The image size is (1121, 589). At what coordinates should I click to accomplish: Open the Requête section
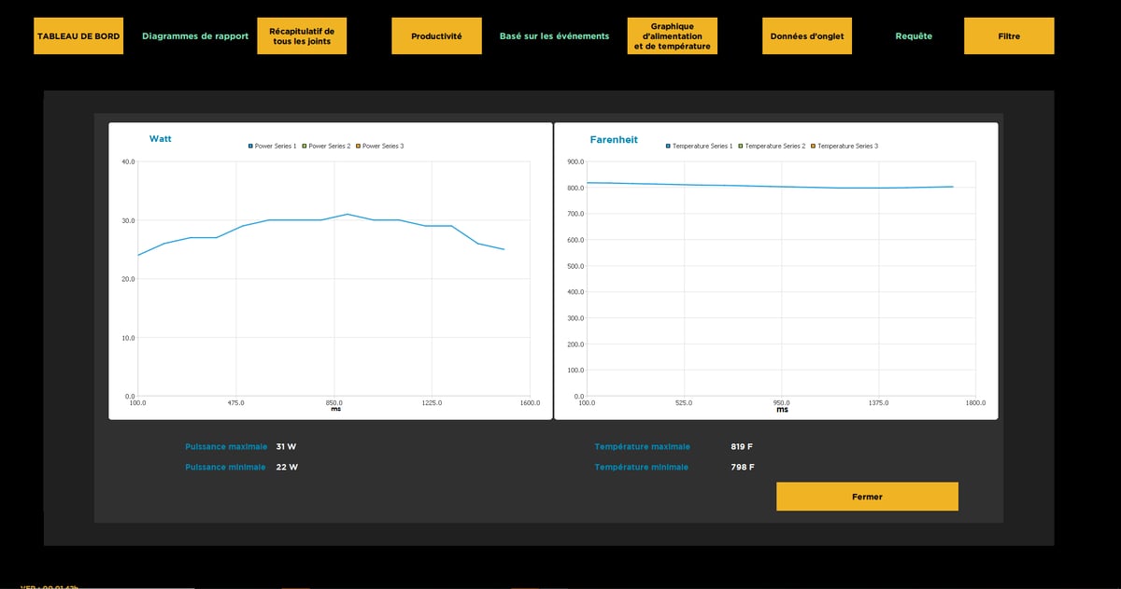tap(914, 36)
